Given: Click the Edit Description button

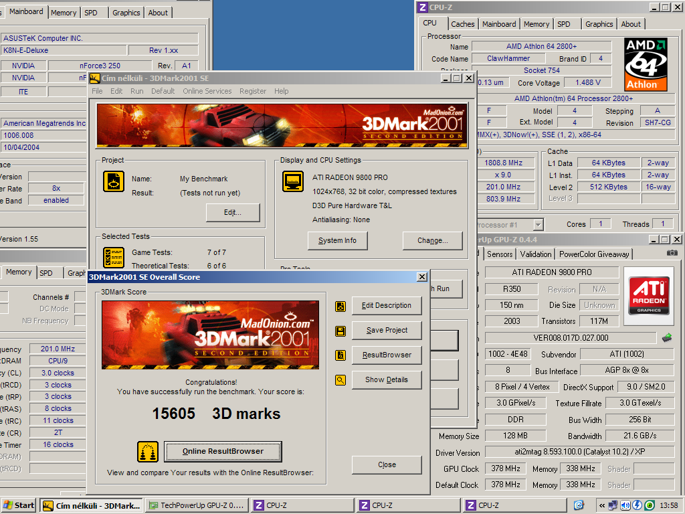Looking at the screenshot, I should coord(387,305).
